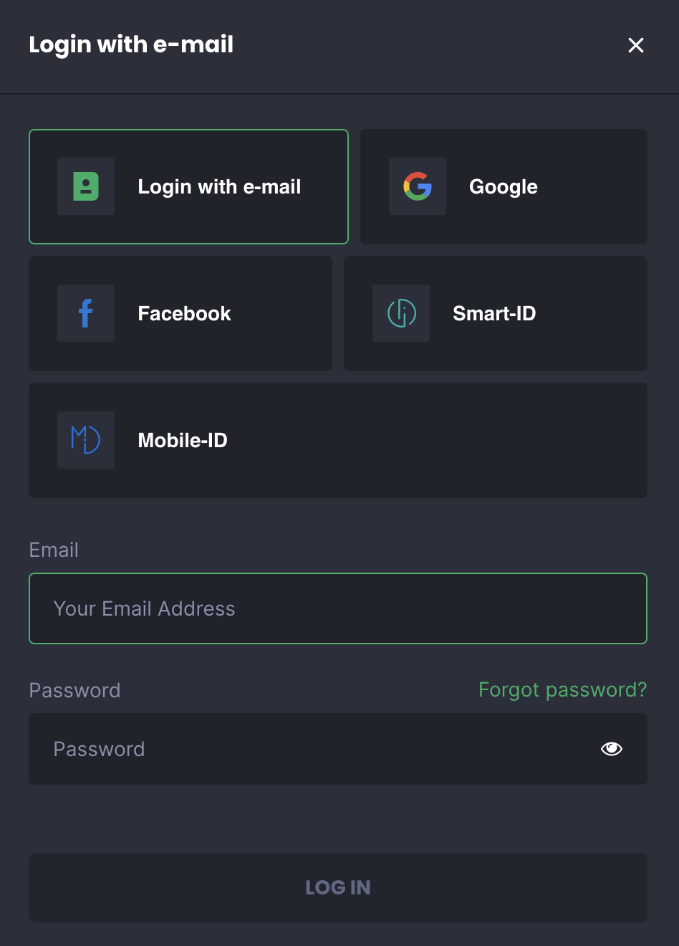Click the Smart-ID logo icon
The image size is (679, 946).
pos(401,313)
